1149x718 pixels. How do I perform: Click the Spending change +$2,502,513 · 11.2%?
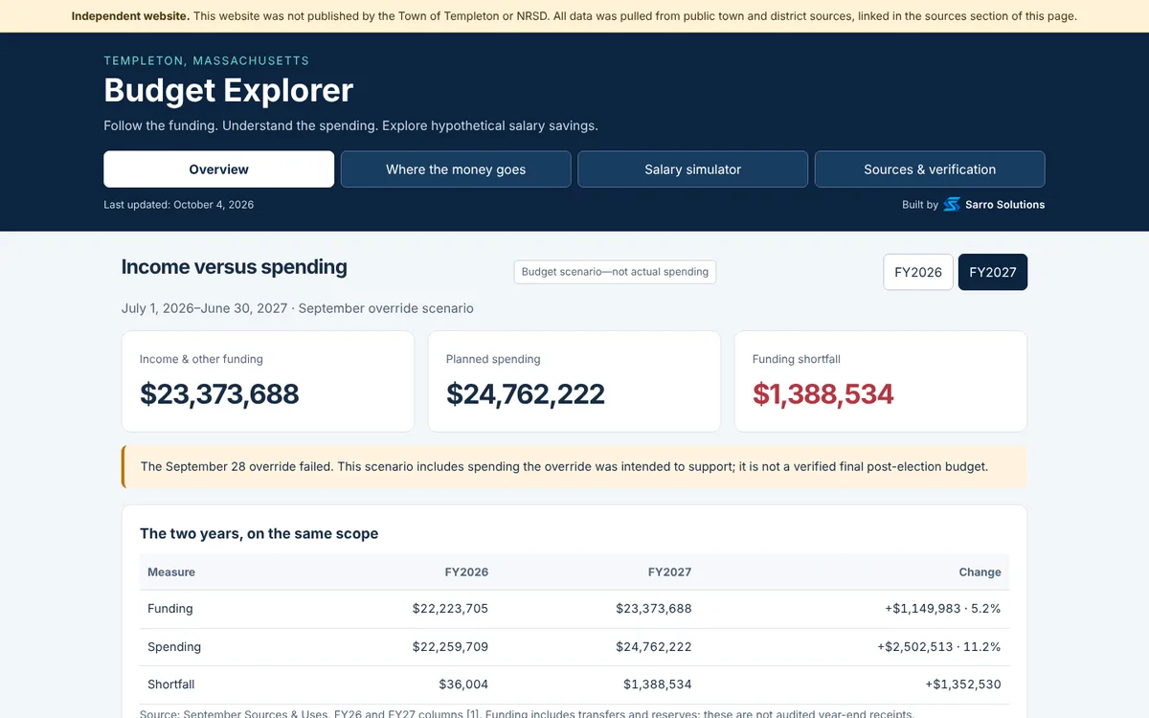[939, 647]
